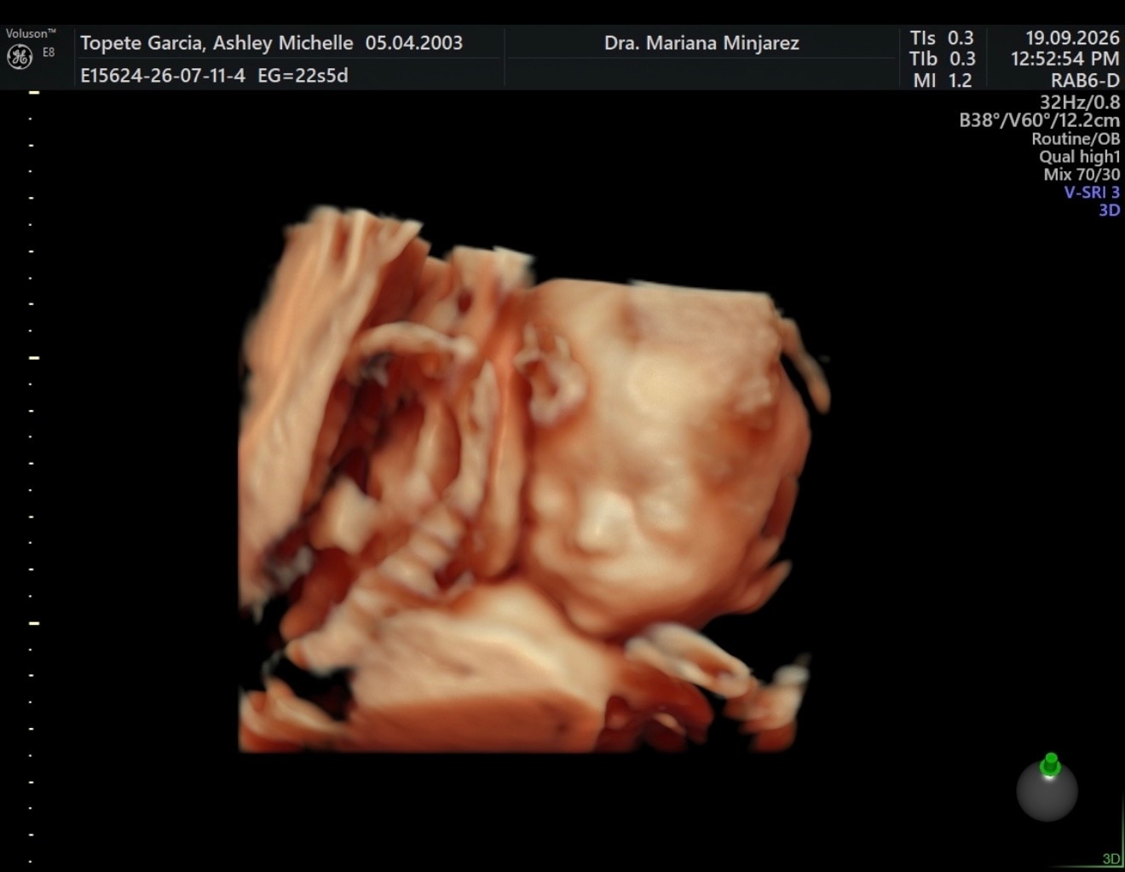Select the patient name Topete Garcia field
Screen dimensions: 1125x872
click(216, 43)
